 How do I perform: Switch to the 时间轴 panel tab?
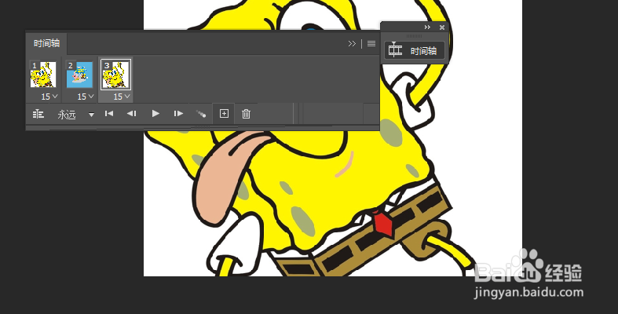[x=46, y=43]
